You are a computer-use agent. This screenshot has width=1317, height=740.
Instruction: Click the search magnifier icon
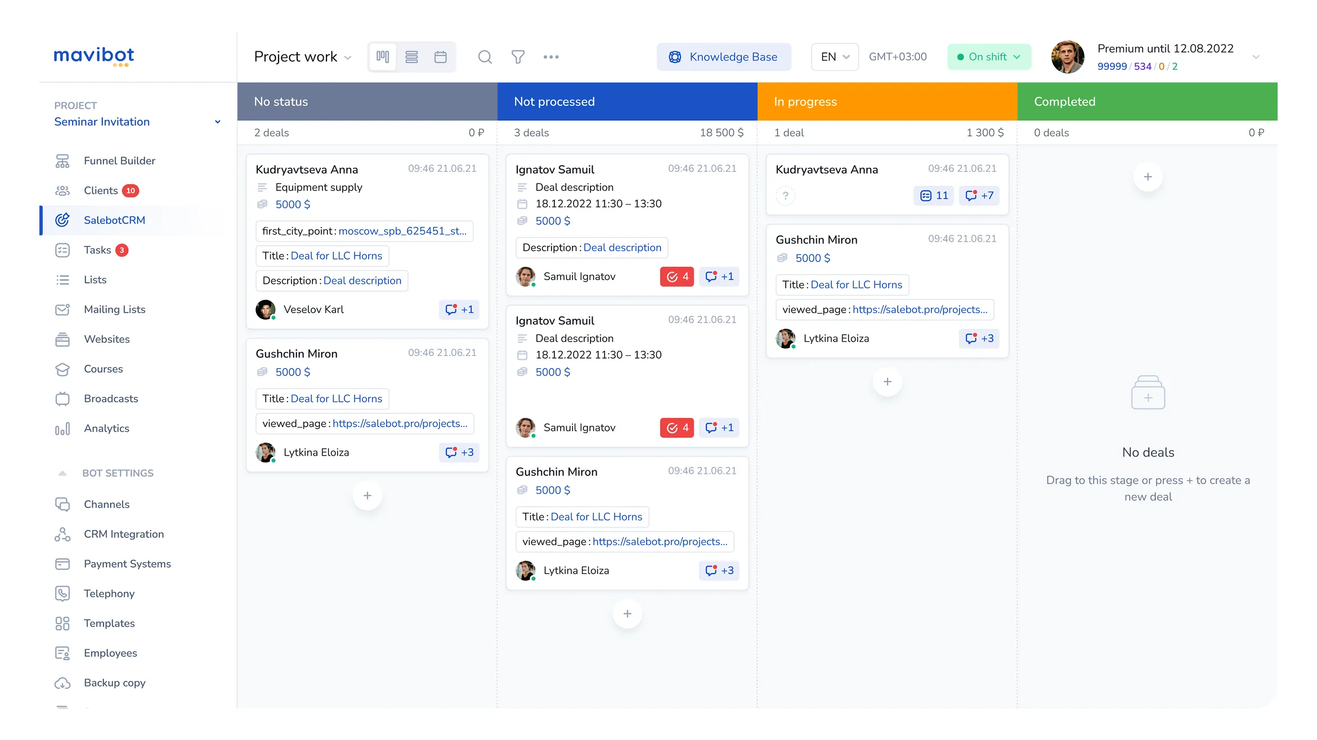[x=485, y=57]
